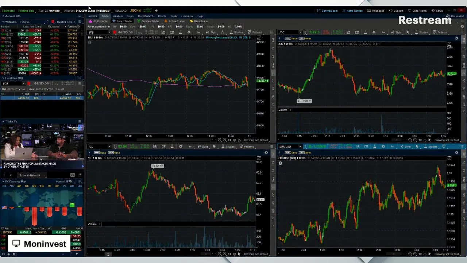Sort watchlist by Volume column
467x263 pixels.
[x=73, y=27]
